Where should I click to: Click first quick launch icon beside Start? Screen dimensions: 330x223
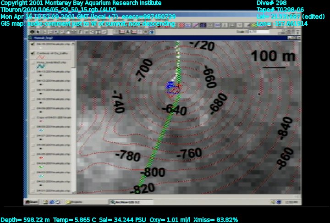coord(45,202)
